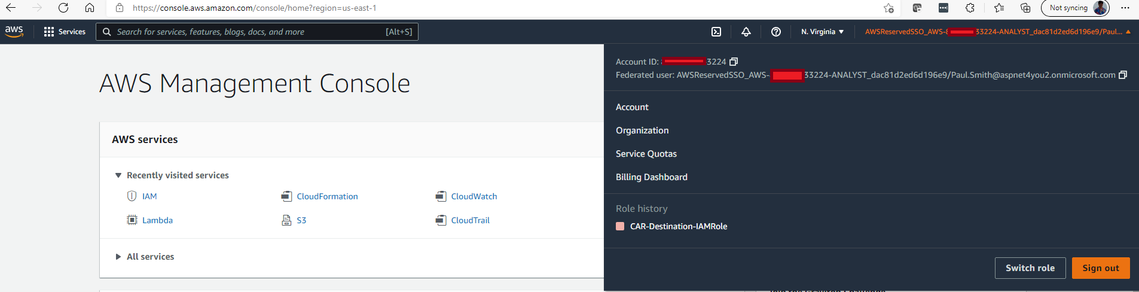The width and height of the screenshot is (1139, 292).
Task: Open AWS CloudShell terminal icon
Action: point(716,32)
